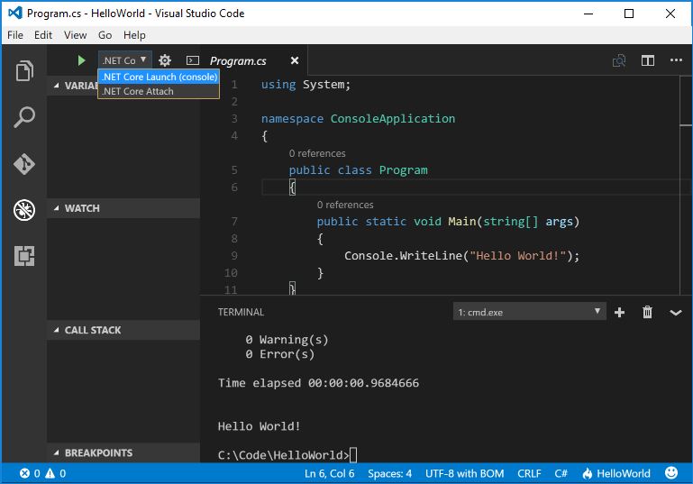Open the File menu

pyautogui.click(x=15, y=35)
